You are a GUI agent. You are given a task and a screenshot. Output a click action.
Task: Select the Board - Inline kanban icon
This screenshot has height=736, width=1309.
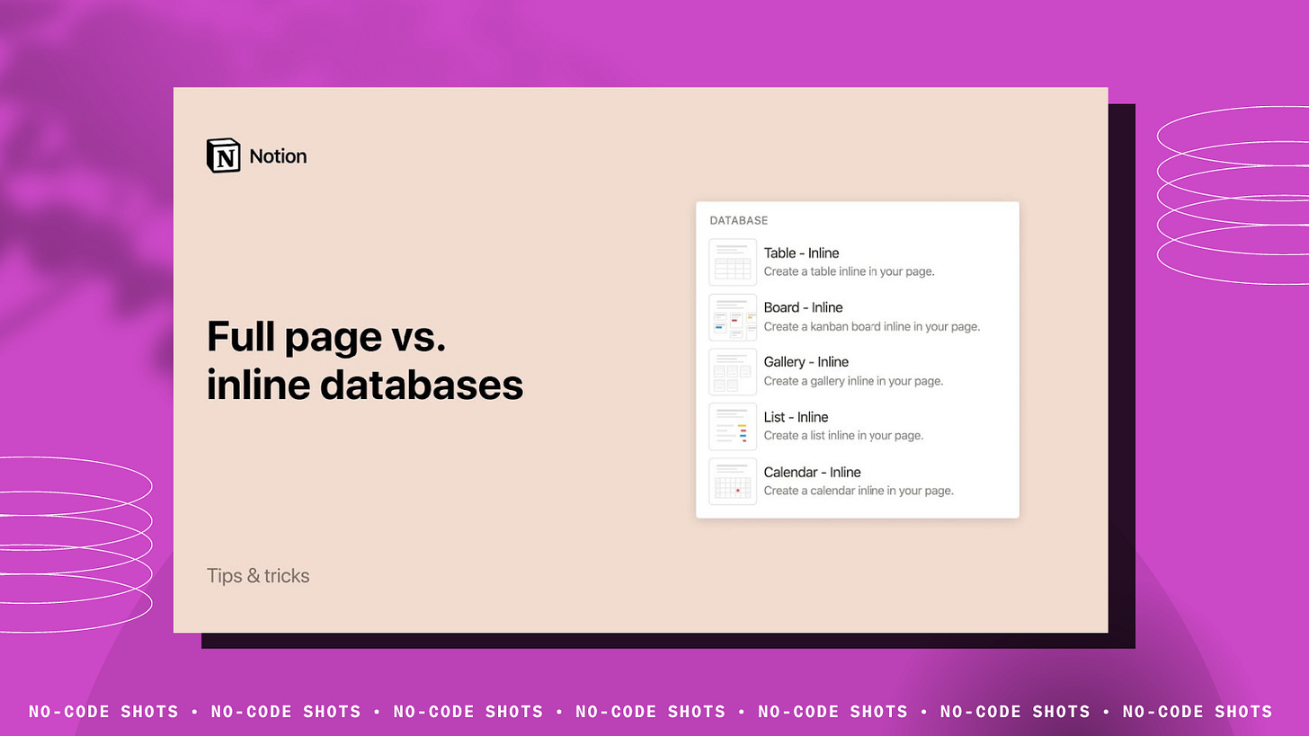[733, 317]
